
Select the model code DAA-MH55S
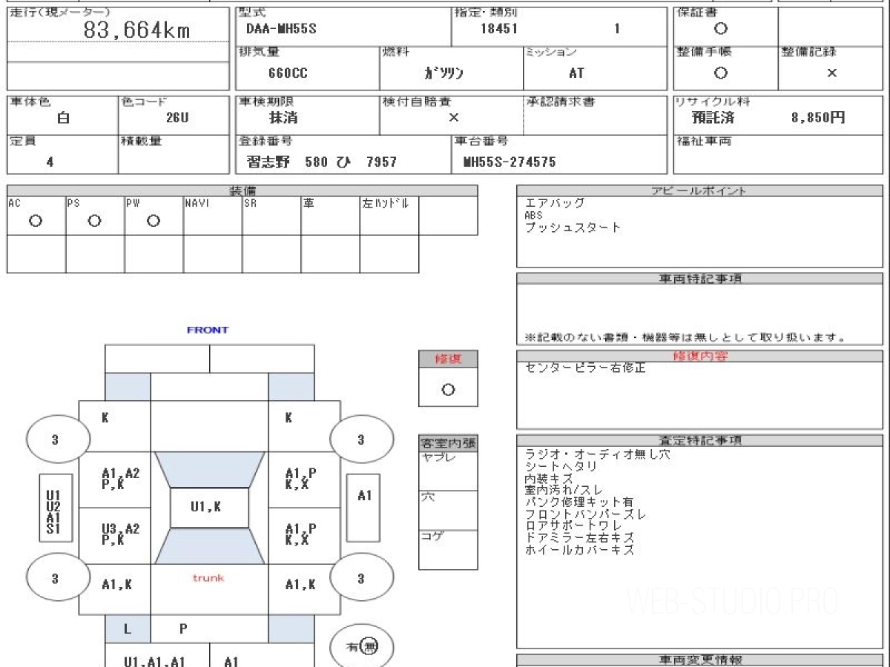[x=281, y=30]
